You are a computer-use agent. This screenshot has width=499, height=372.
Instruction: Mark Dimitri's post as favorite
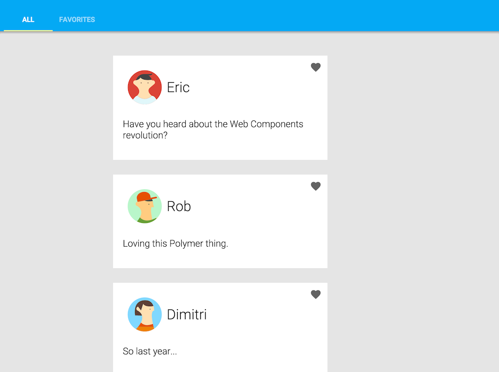(x=315, y=294)
